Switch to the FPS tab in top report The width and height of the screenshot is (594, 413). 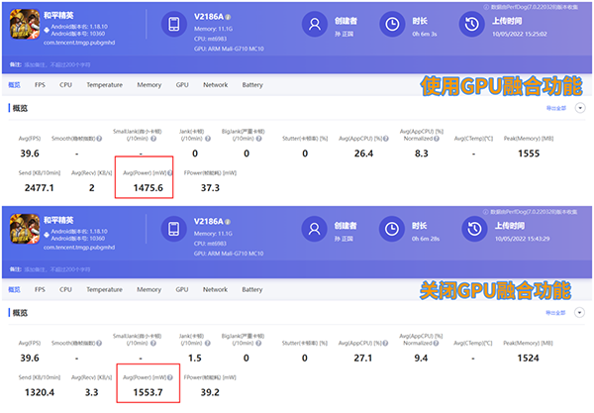pos(40,85)
